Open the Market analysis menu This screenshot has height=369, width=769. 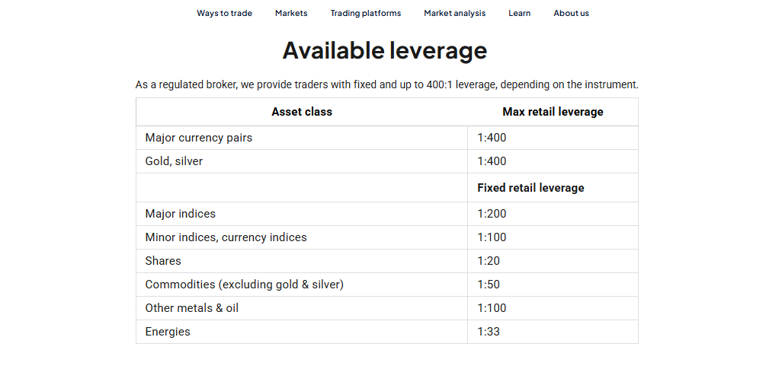(x=455, y=13)
